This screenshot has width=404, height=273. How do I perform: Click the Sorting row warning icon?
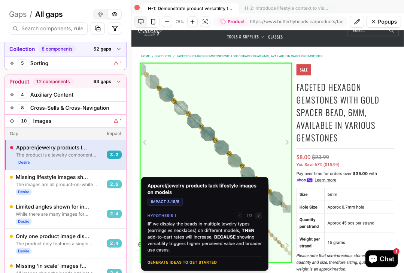(x=116, y=63)
